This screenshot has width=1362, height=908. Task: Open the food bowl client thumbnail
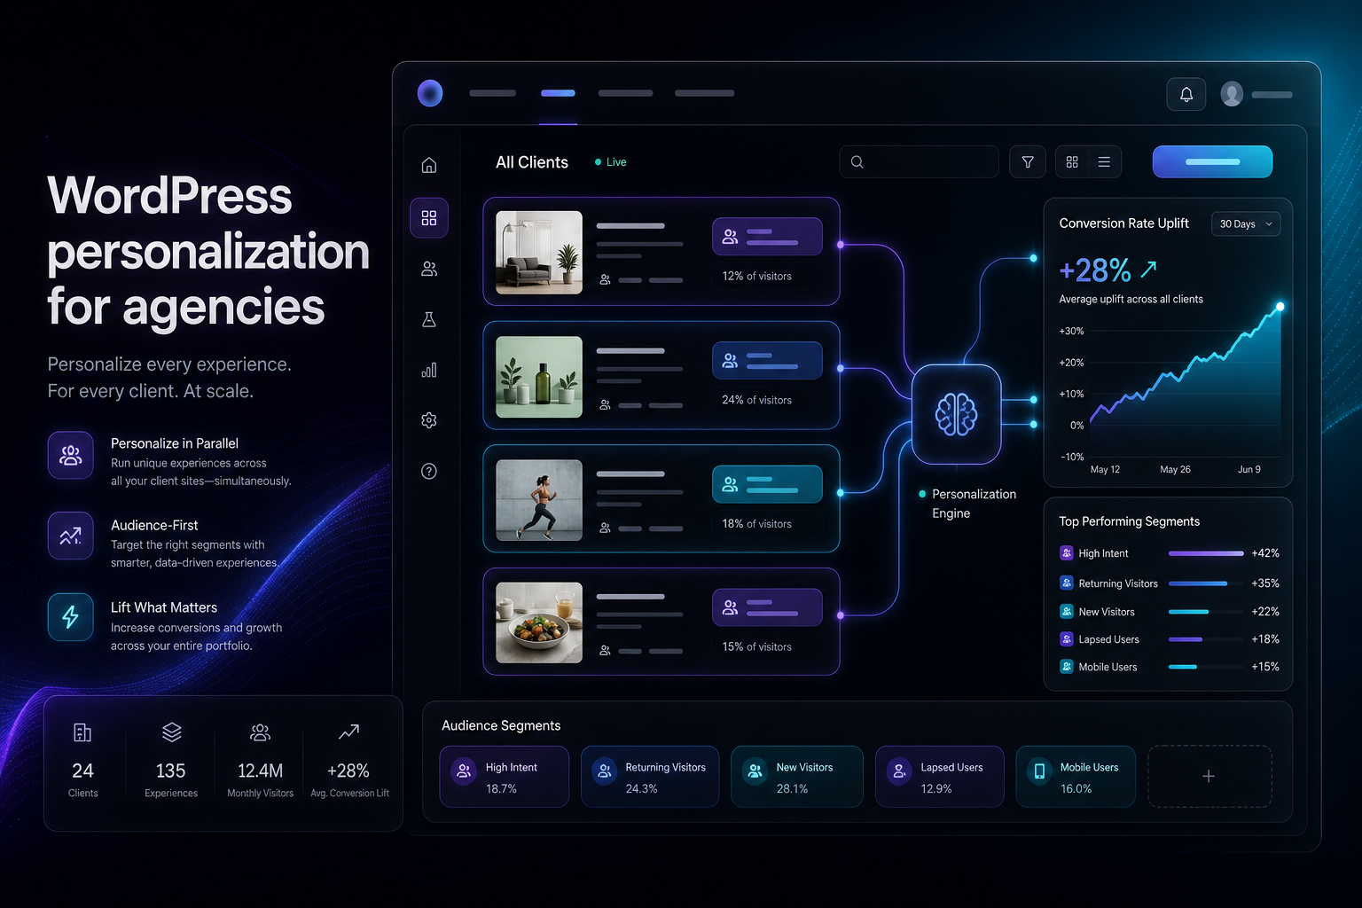539,622
